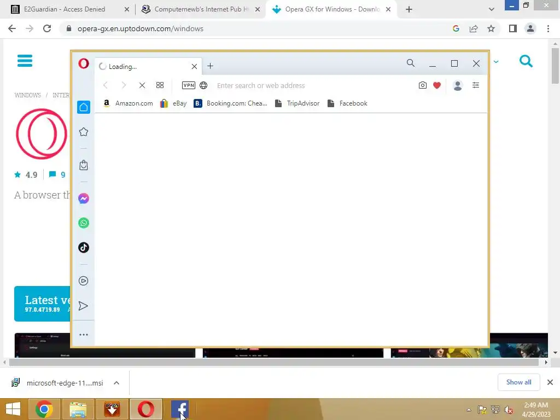
Task: Open eBay bookmark
Action: click(x=173, y=103)
